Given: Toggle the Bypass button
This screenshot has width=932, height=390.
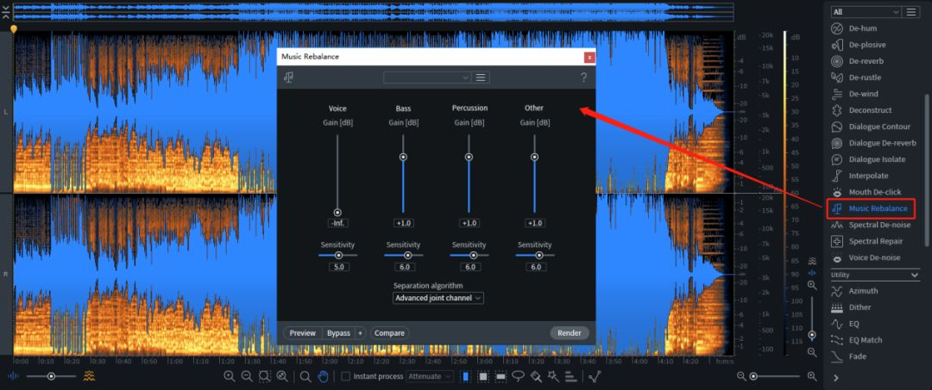Looking at the screenshot, I should click(x=338, y=333).
